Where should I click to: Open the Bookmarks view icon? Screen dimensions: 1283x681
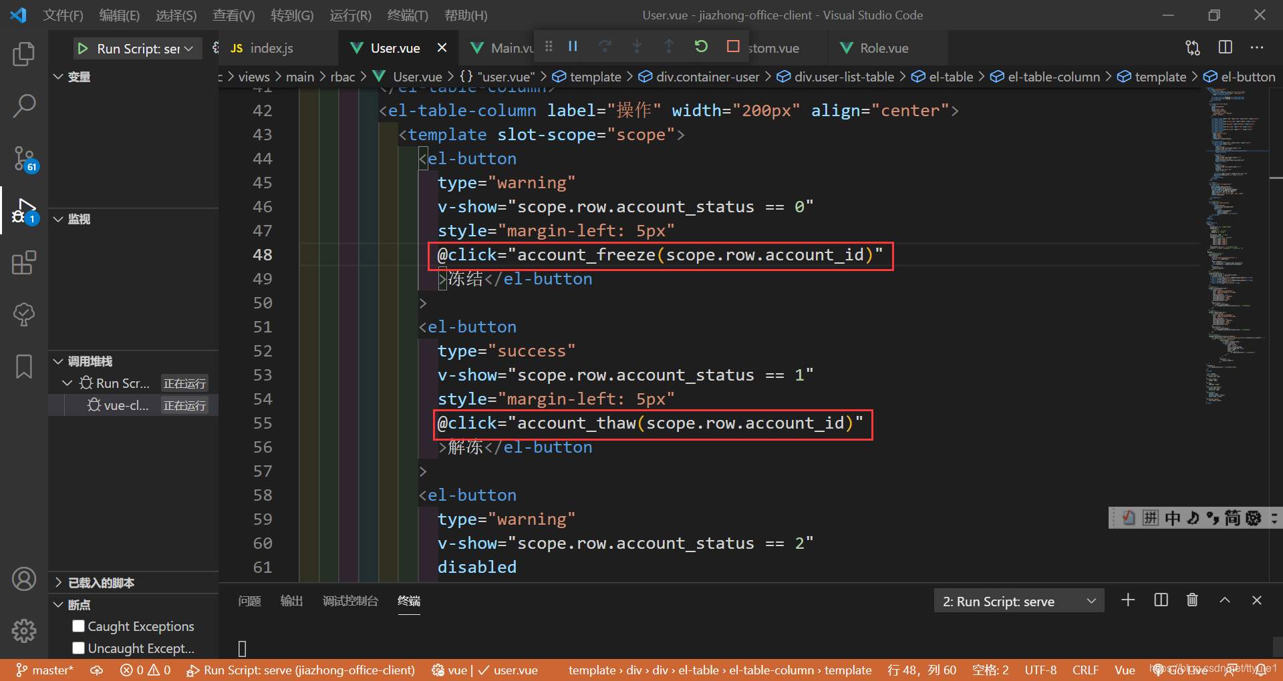pyautogui.click(x=24, y=367)
